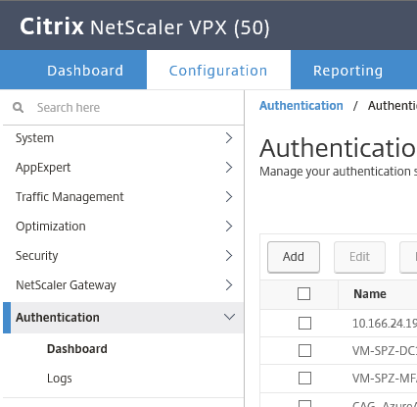Screen dimensions: 417x407
Task: Collapse the Authentication section chevron
Action: coord(229,317)
